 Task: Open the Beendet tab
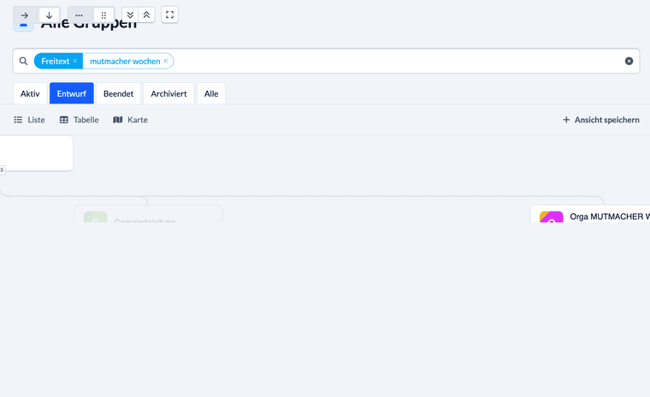118,93
